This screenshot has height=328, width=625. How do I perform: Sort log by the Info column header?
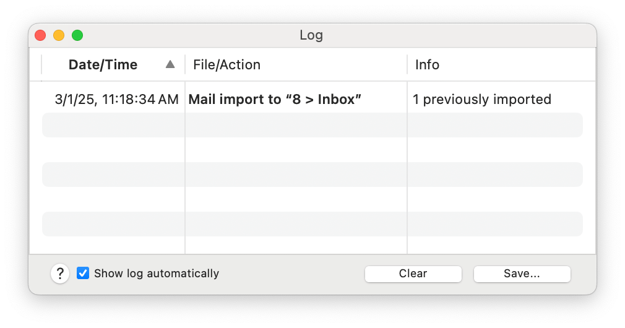coord(427,65)
